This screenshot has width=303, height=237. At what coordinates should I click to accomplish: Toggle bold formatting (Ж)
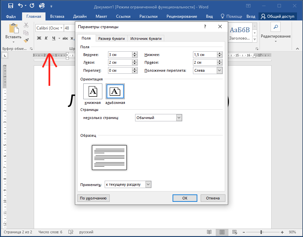tap(39, 38)
